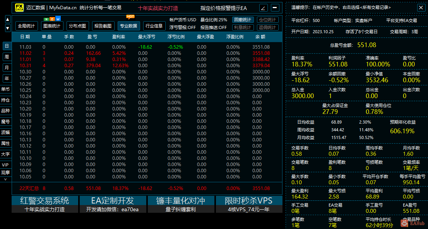This screenshot has width=428, height=229.
Task: Open 属性 in the sidebar
Action: pos(5,143)
